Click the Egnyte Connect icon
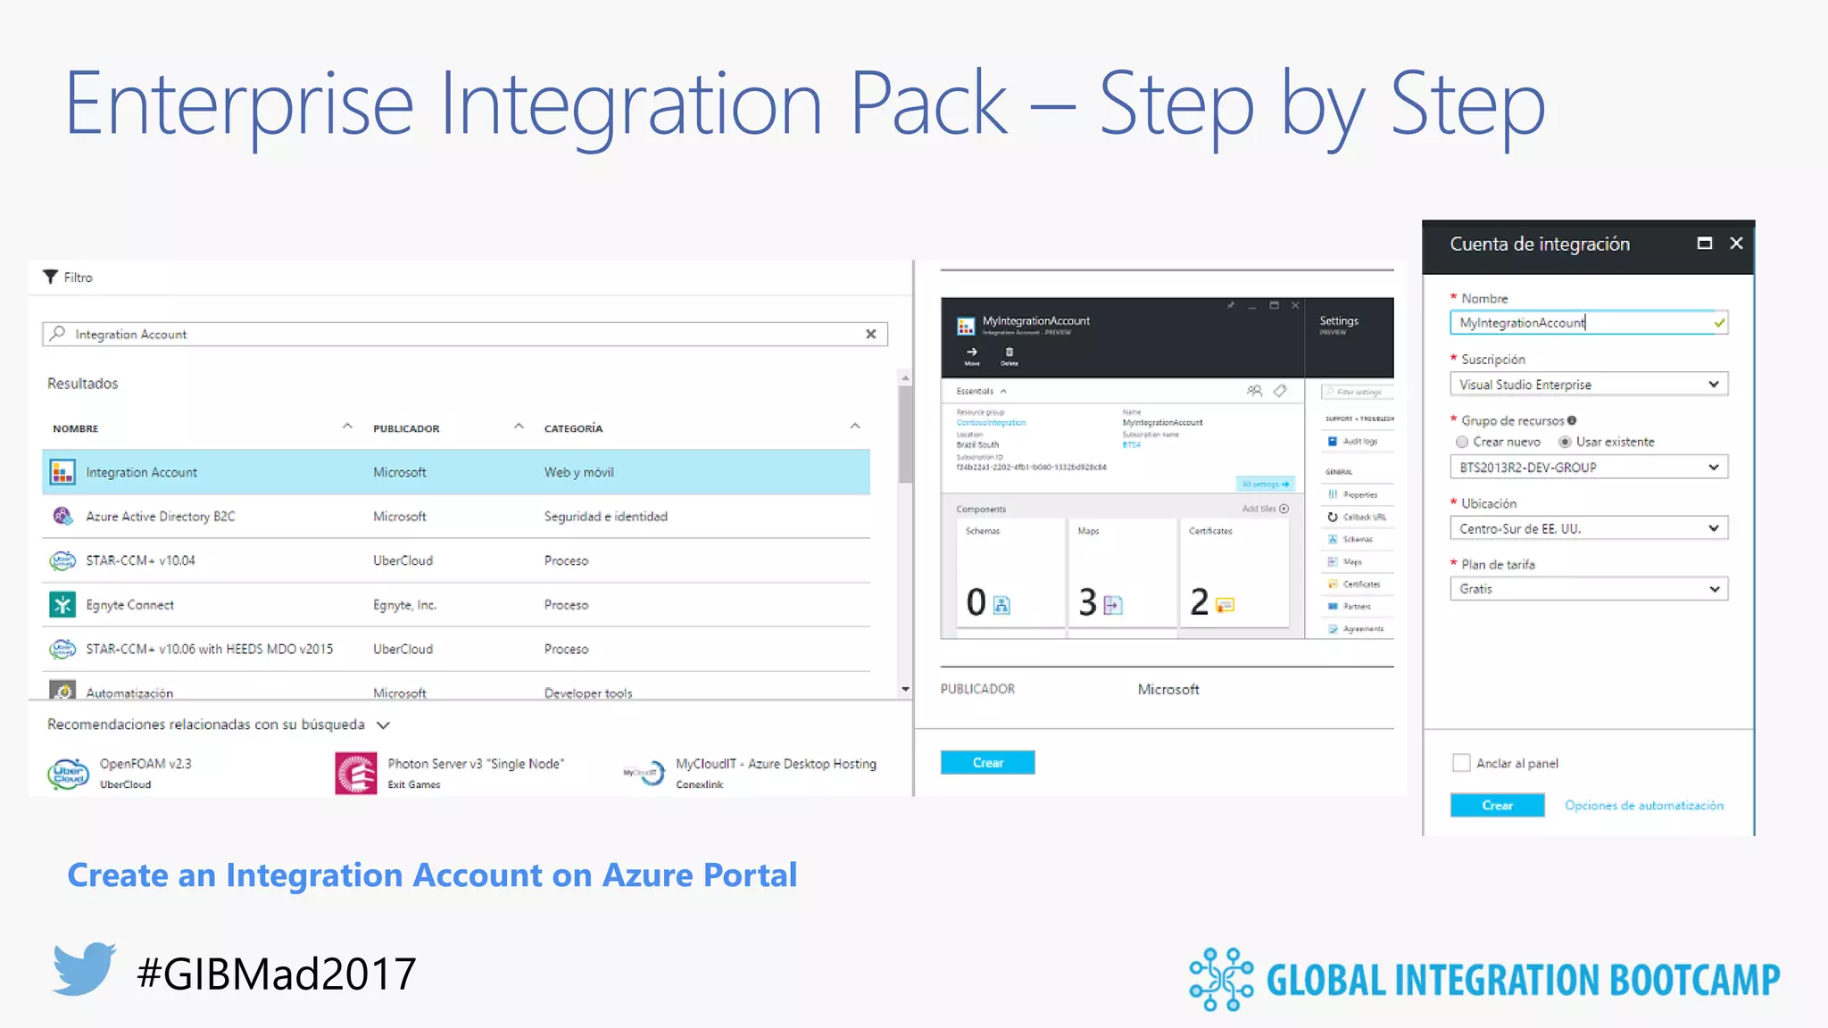The height and width of the screenshot is (1028, 1828). 62,605
